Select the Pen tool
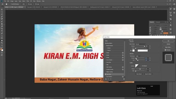 (2, 33)
